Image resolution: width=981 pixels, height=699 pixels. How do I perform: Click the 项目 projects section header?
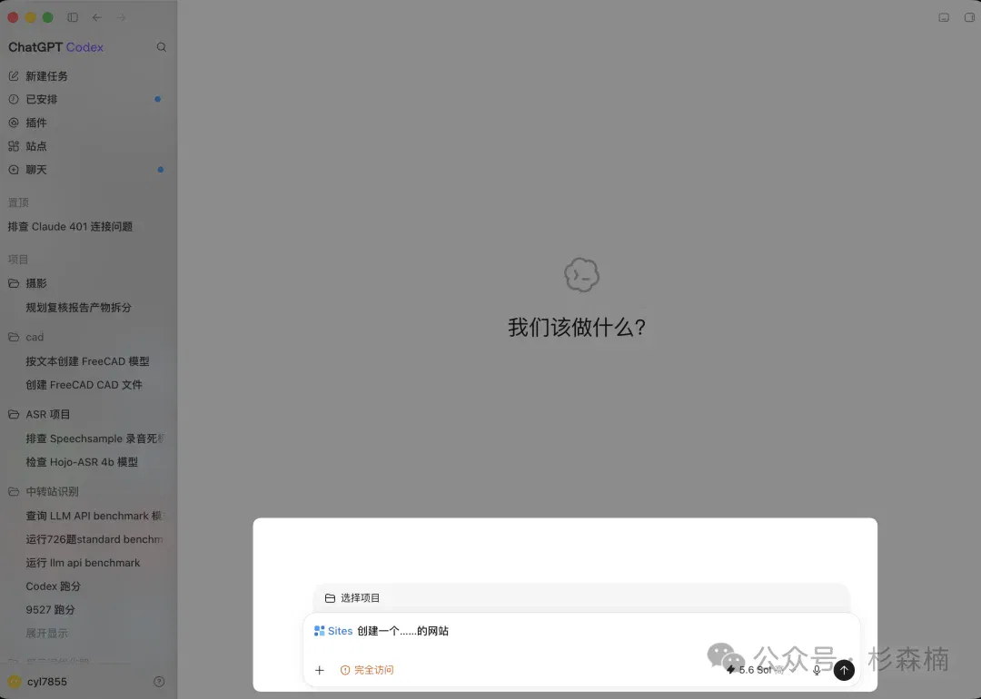tap(18, 260)
